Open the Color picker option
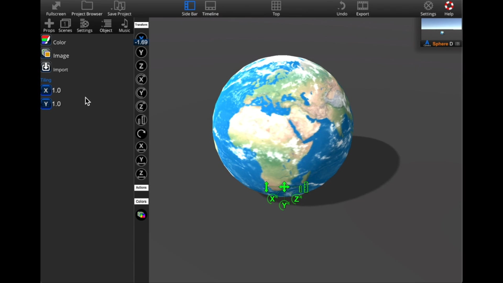 [x=46, y=41]
